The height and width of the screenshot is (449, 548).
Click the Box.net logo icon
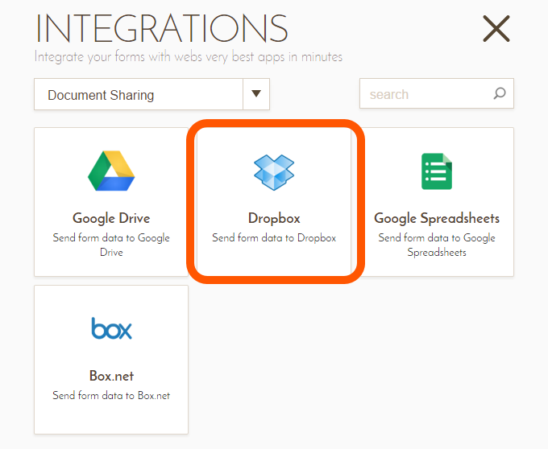point(111,328)
